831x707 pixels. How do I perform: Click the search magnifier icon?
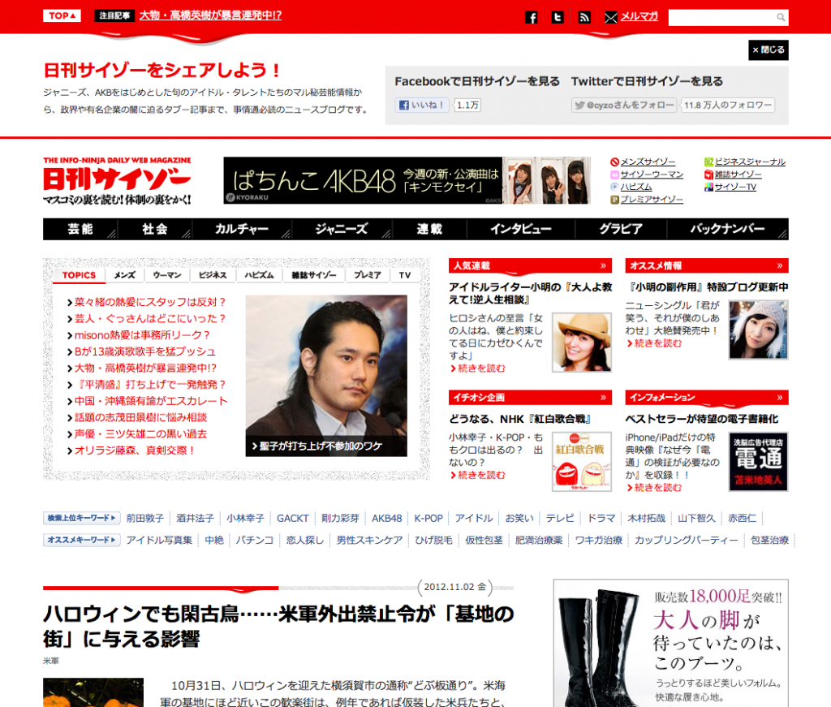(780, 18)
